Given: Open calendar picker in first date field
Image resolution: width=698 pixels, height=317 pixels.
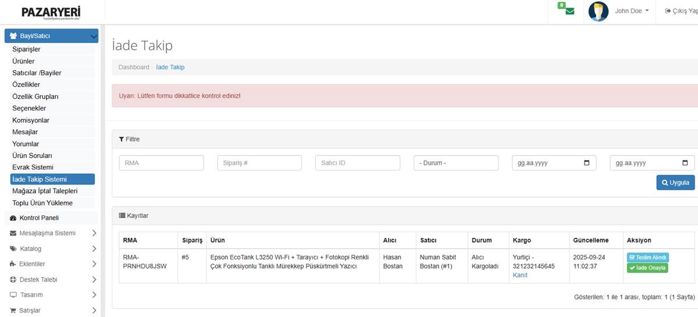Looking at the screenshot, I should coord(586,163).
